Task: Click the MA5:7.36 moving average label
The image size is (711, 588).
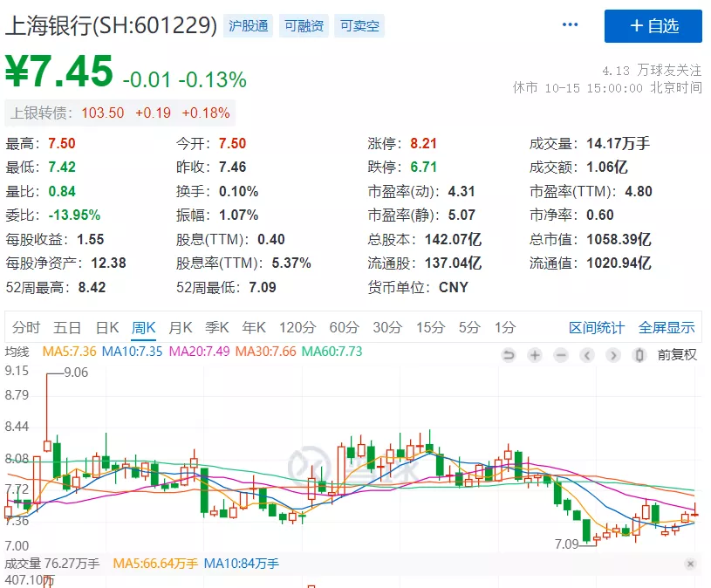Action: coord(70,352)
